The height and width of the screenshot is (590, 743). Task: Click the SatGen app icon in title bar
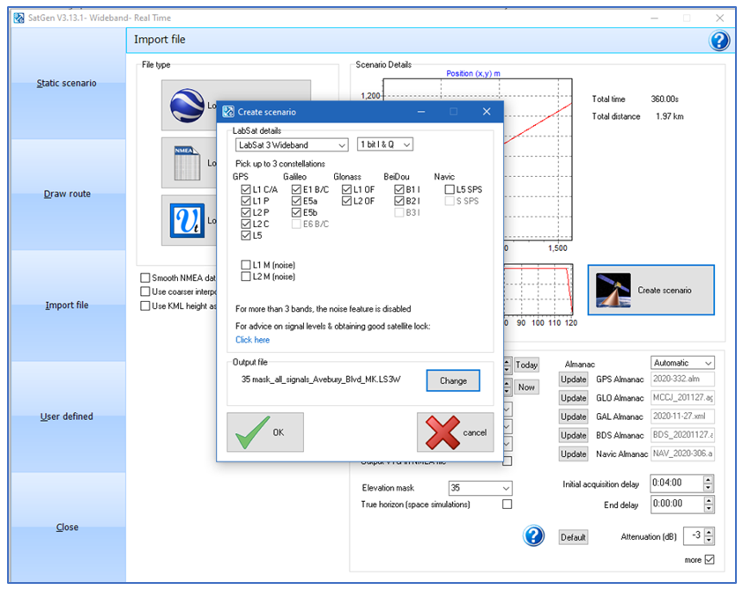point(19,18)
